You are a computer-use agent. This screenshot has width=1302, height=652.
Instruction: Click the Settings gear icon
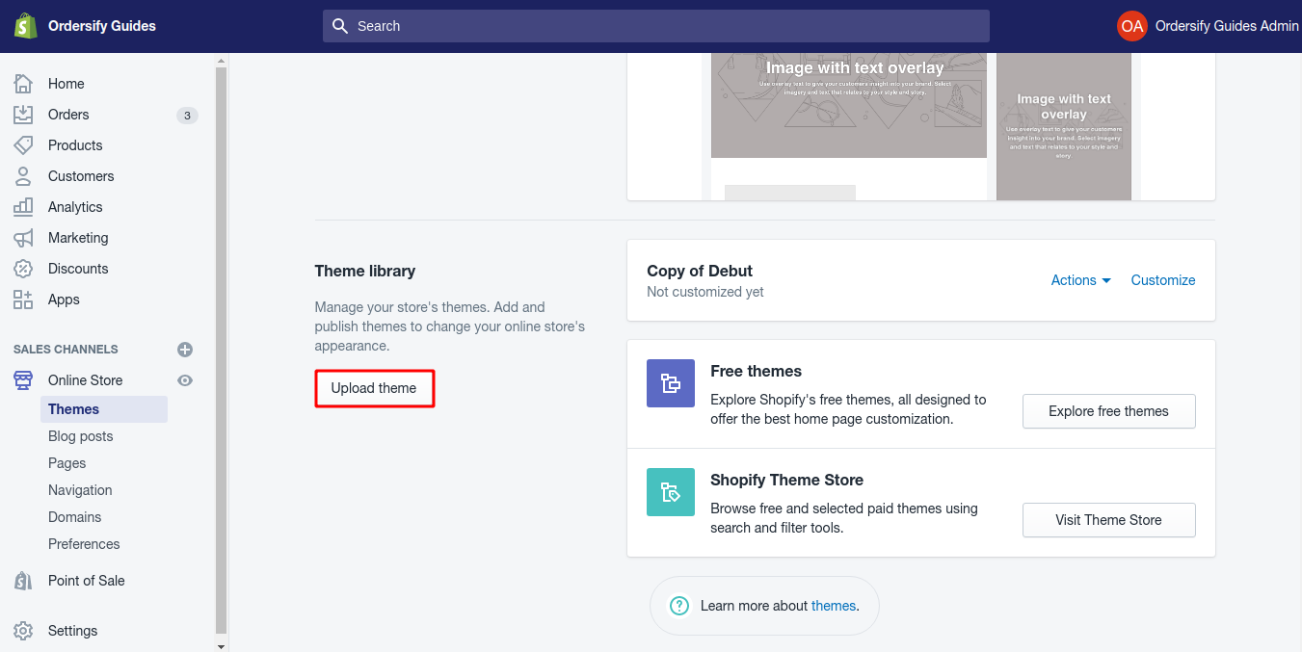[x=23, y=631]
